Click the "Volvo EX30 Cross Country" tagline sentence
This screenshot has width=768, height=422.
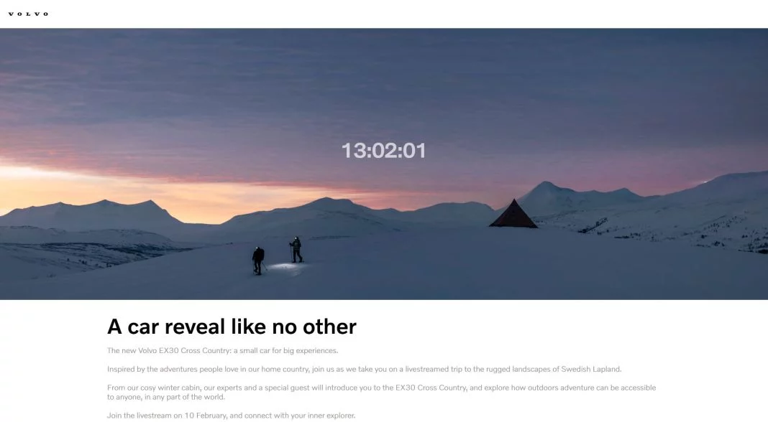point(222,351)
